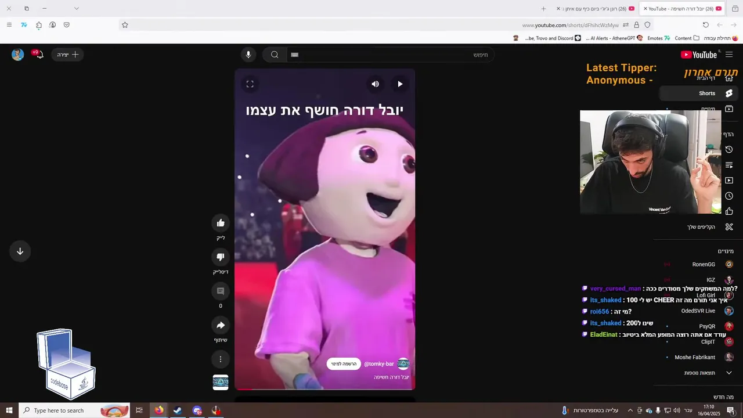Screen dimensions: 743x418
Task: Open Firefox account icon
Action: coord(52,25)
